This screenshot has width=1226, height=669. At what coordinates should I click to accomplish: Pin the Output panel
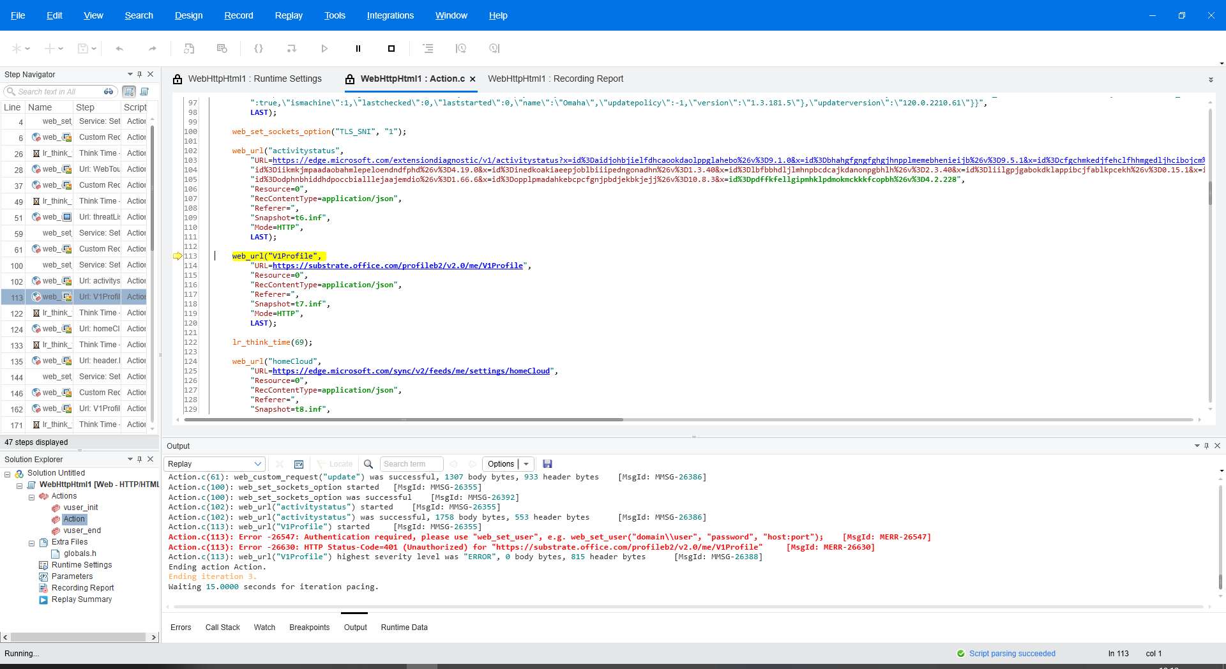(x=1206, y=446)
